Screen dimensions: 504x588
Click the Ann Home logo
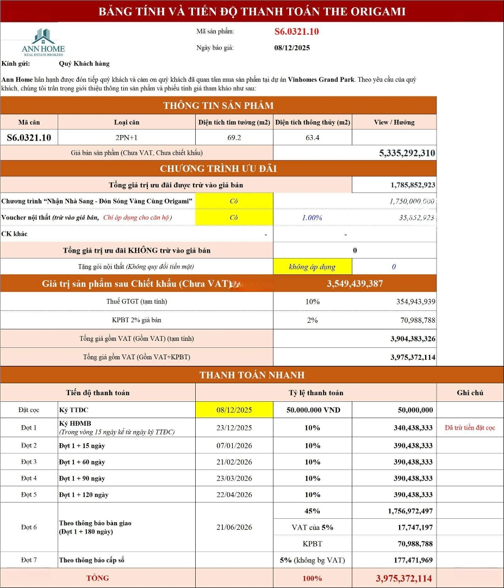(x=43, y=42)
